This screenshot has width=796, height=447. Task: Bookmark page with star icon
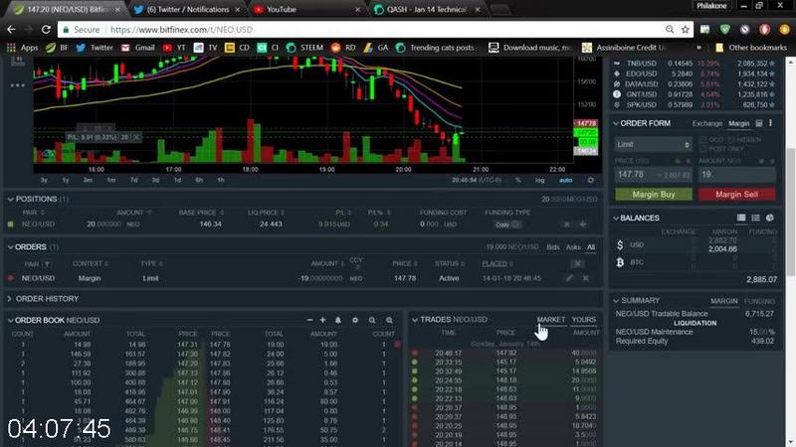point(686,30)
